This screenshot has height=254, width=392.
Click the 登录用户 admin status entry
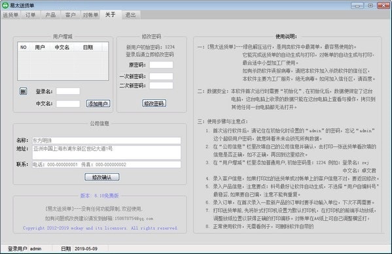tap(25, 249)
